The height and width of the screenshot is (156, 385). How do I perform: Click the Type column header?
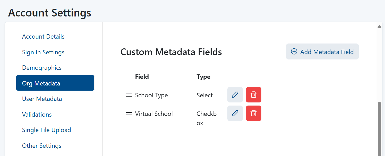pos(203,76)
